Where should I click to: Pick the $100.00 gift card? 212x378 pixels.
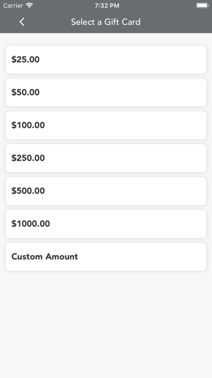tap(106, 125)
